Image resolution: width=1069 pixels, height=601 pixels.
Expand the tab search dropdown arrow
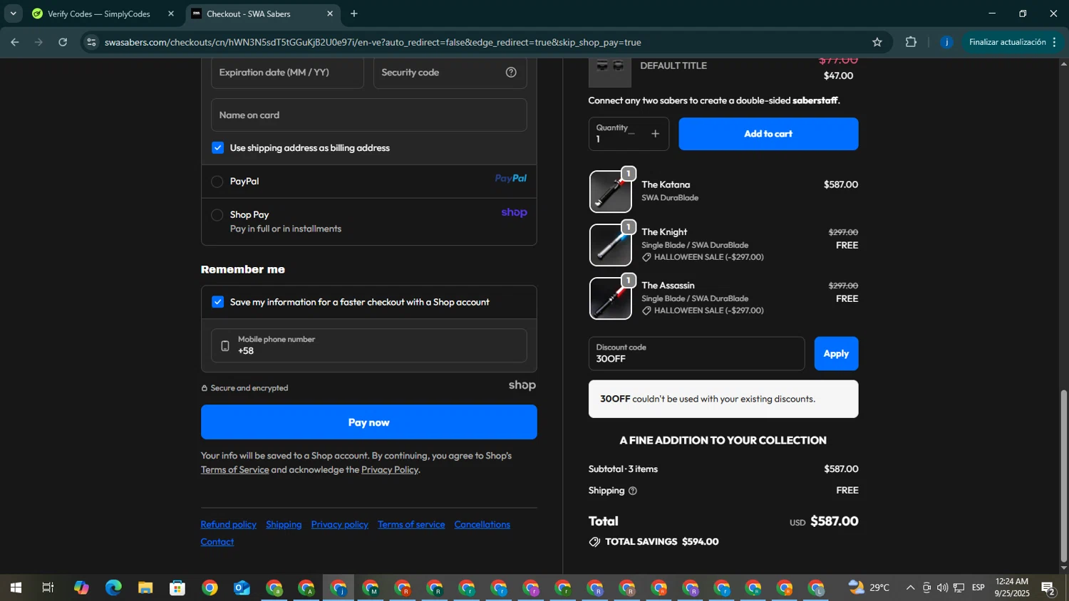click(x=13, y=14)
